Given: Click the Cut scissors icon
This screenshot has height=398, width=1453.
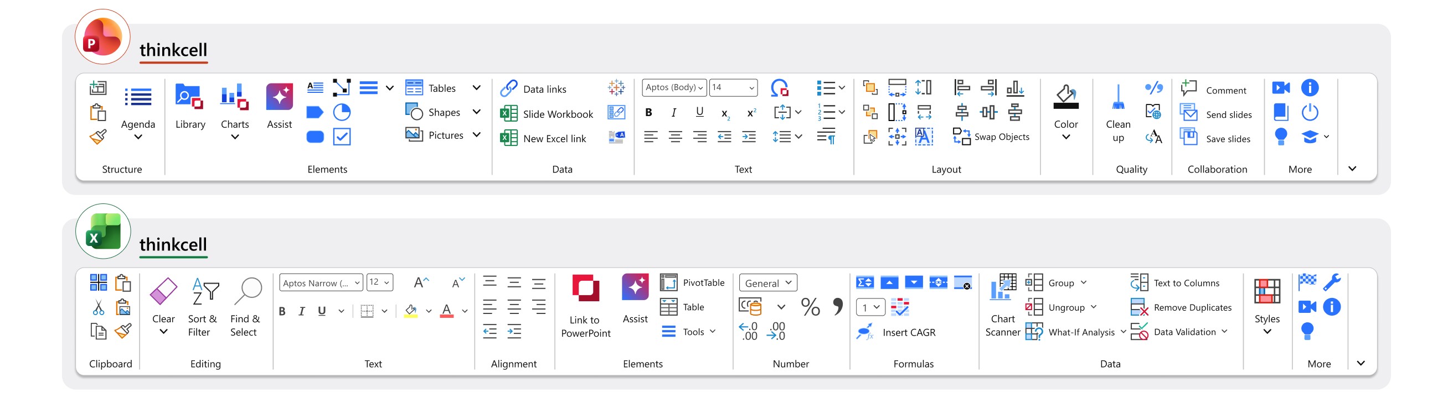Looking at the screenshot, I should click(98, 307).
